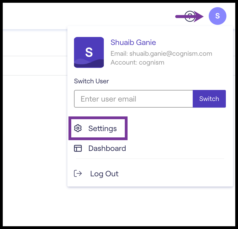Click the purple highlight box around Settings

click(98, 128)
